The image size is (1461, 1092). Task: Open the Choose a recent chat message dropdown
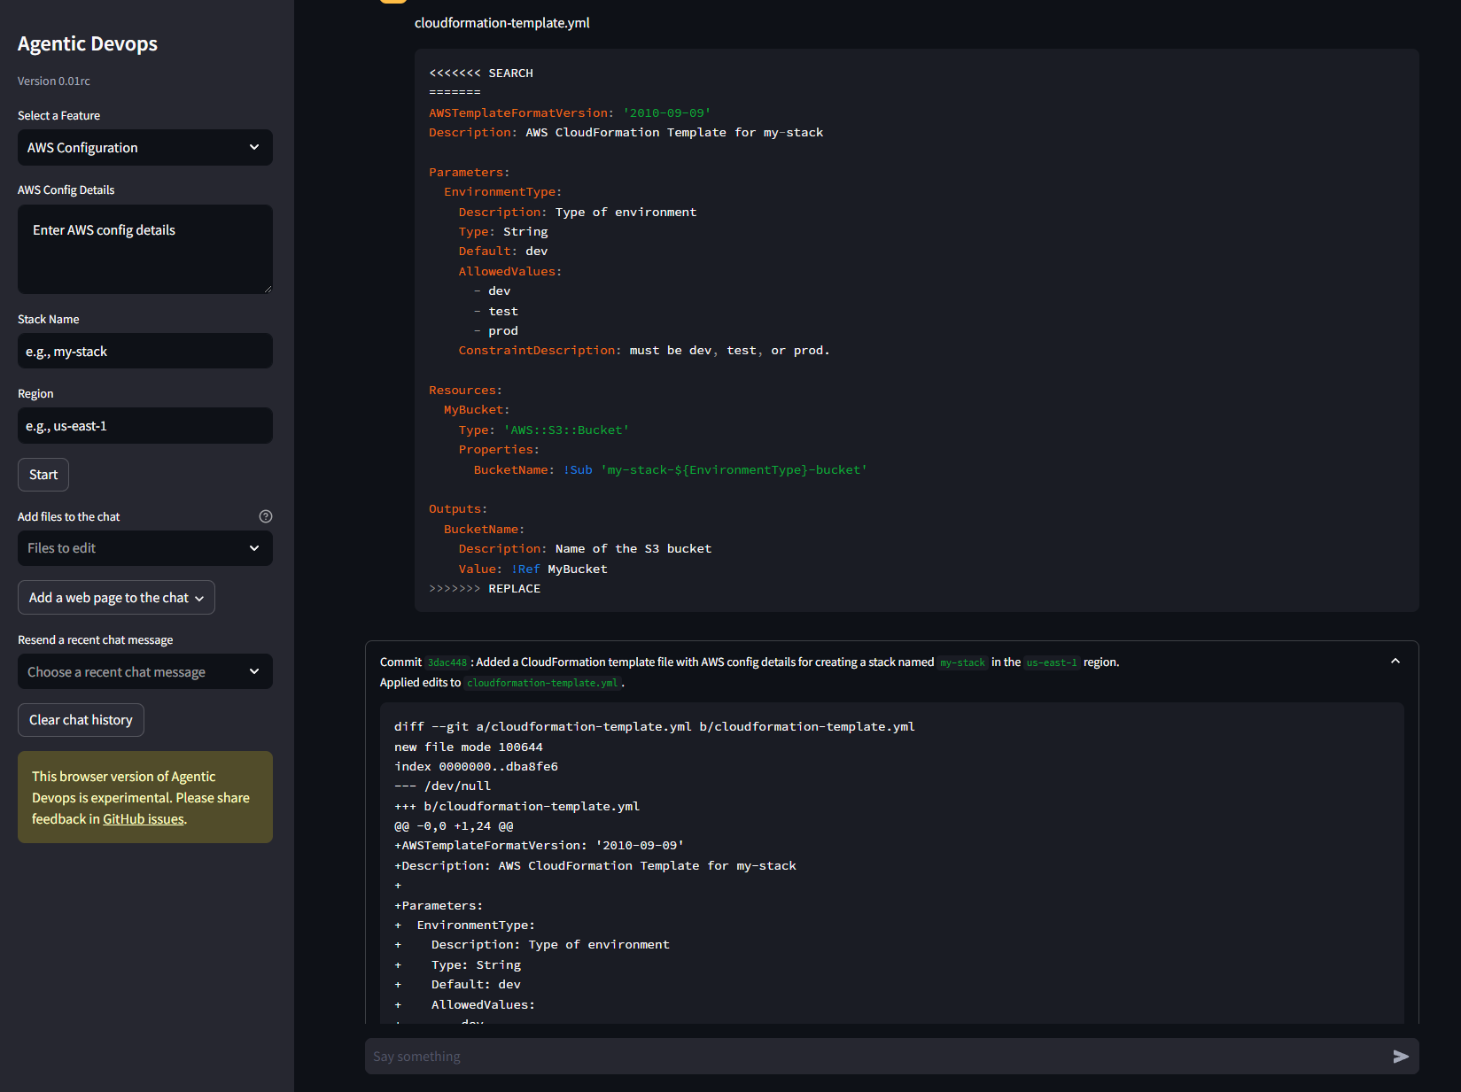[x=144, y=671]
